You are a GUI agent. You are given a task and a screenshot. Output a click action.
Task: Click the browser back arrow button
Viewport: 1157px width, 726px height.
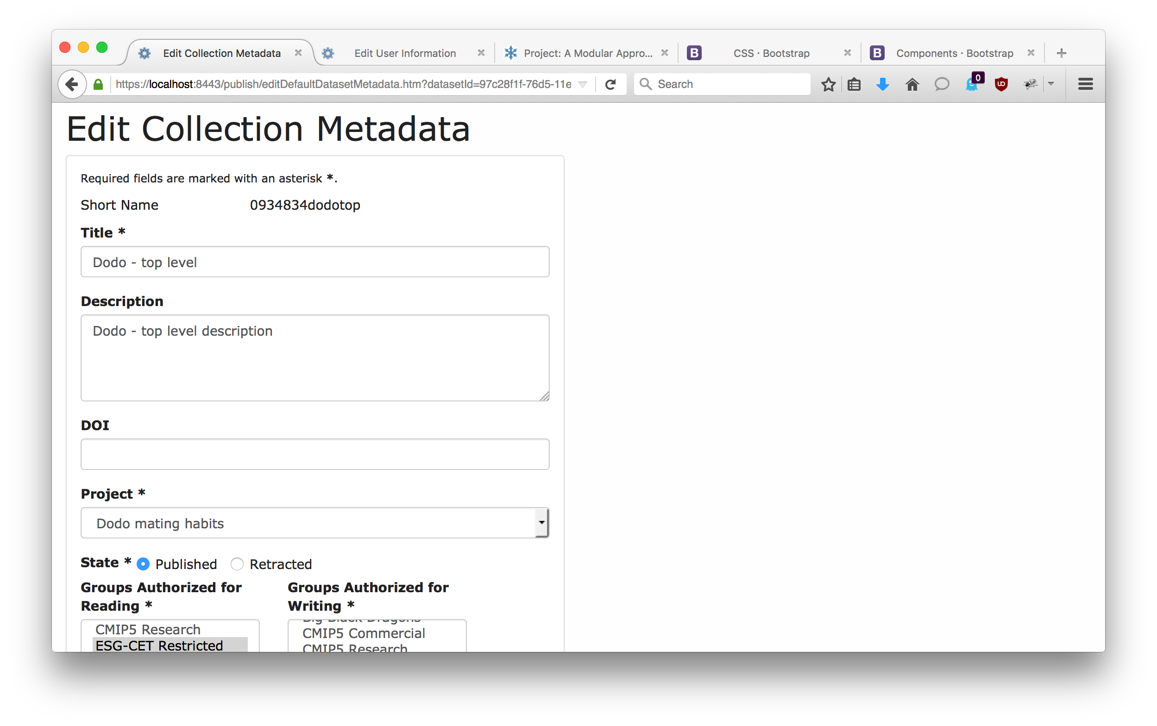click(72, 85)
